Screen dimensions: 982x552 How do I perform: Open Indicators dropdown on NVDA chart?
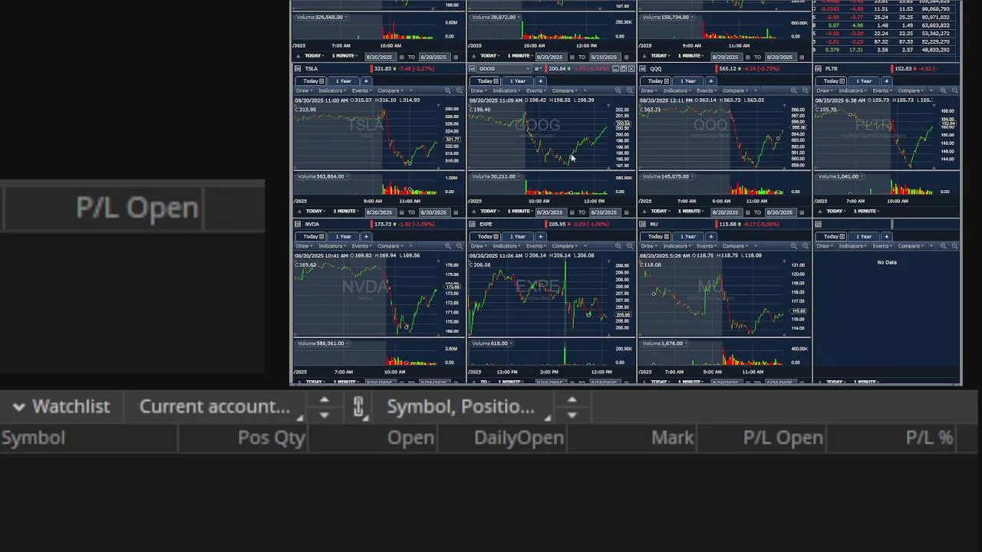332,246
